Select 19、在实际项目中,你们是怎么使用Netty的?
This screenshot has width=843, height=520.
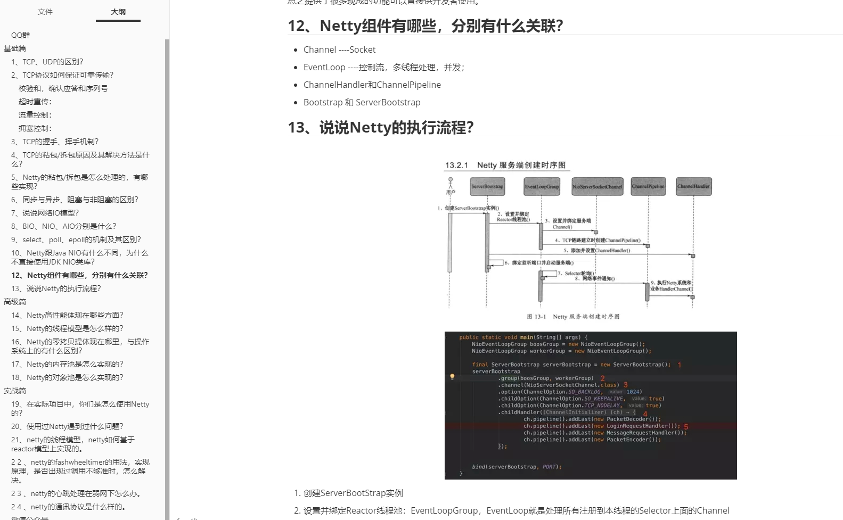80,408
